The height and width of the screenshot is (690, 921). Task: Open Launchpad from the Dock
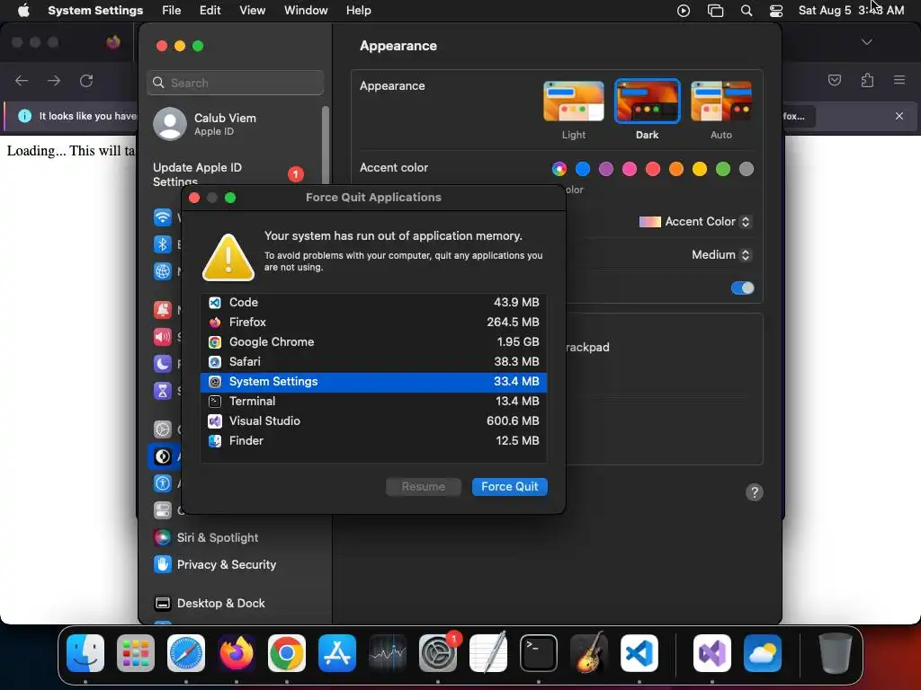[136, 653]
